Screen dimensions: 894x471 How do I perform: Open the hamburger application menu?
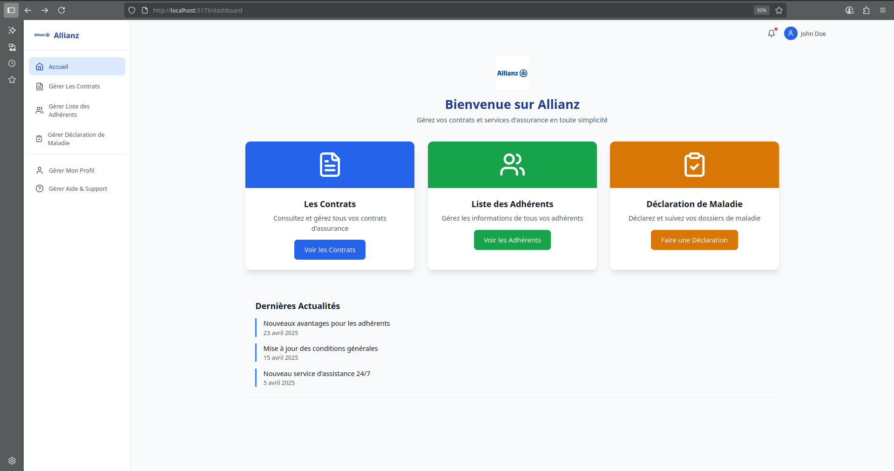883,10
